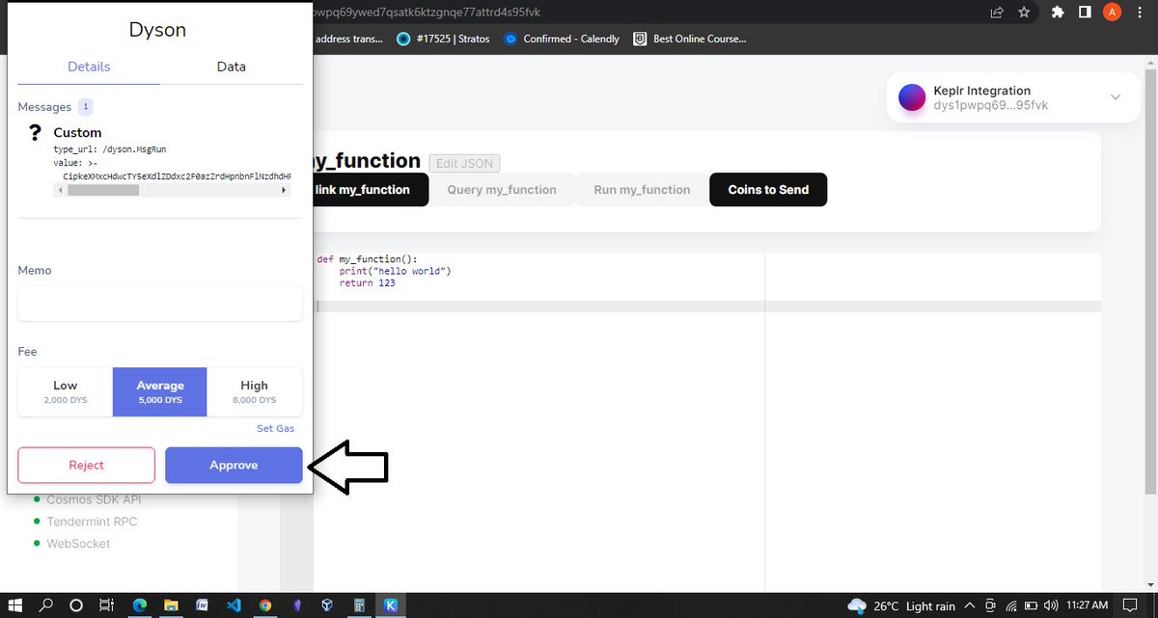Click the Messages count badge
The width and height of the screenshot is (1158, 618).
coord(86,106)
